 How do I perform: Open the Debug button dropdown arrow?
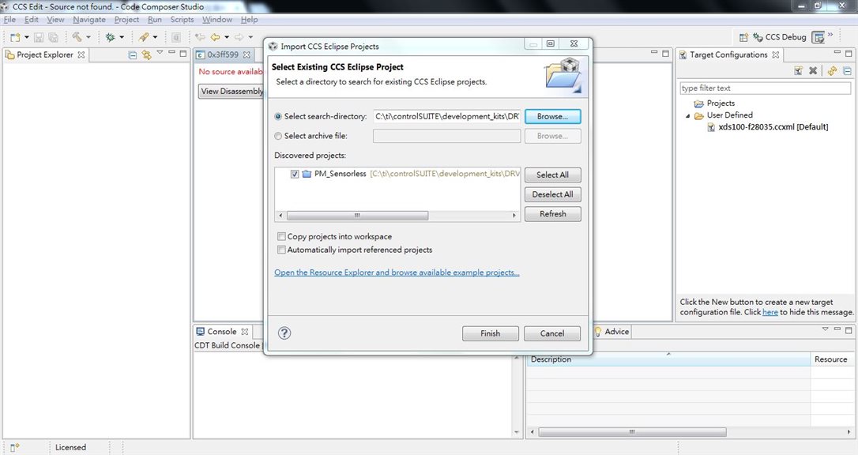pos(122,37)
